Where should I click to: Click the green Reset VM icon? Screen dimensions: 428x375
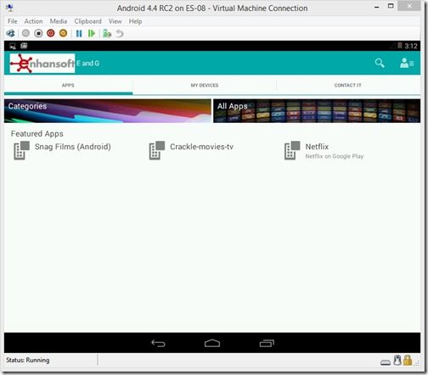[92, 34]
